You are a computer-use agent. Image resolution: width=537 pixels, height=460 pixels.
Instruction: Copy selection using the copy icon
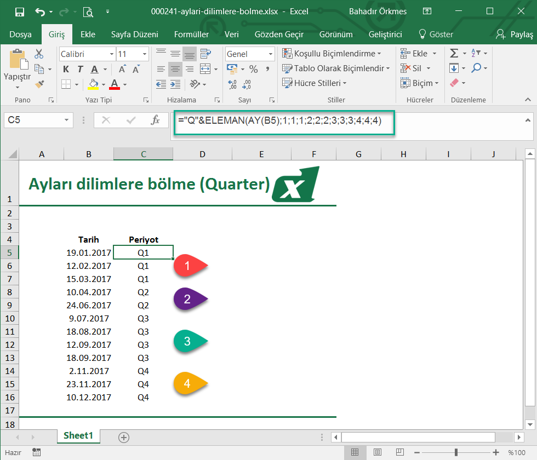point(39,69)
